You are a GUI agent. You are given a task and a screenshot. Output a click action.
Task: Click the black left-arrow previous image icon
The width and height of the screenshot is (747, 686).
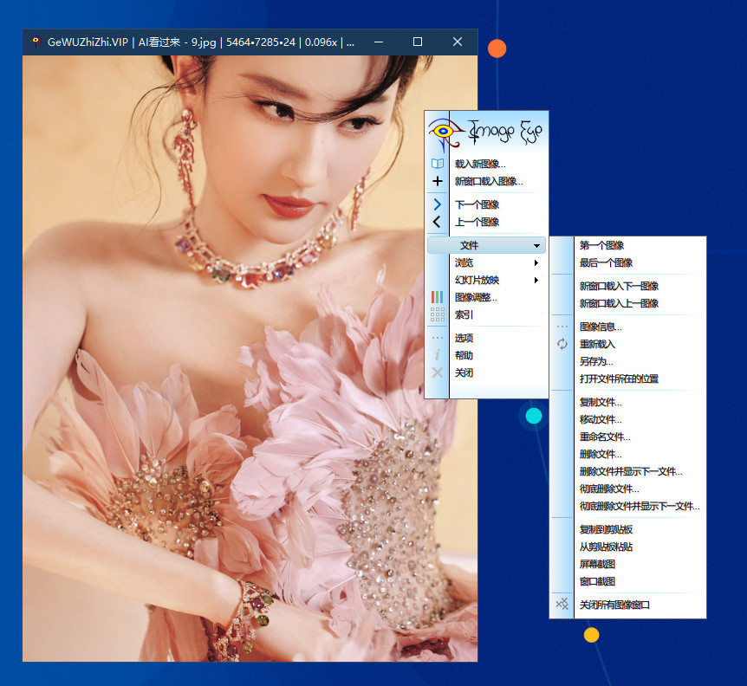coord(437,222)
